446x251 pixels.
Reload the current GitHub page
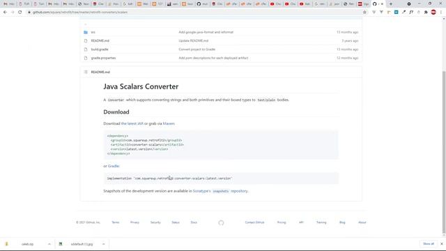pyautogui.click(x=20, y=13)
